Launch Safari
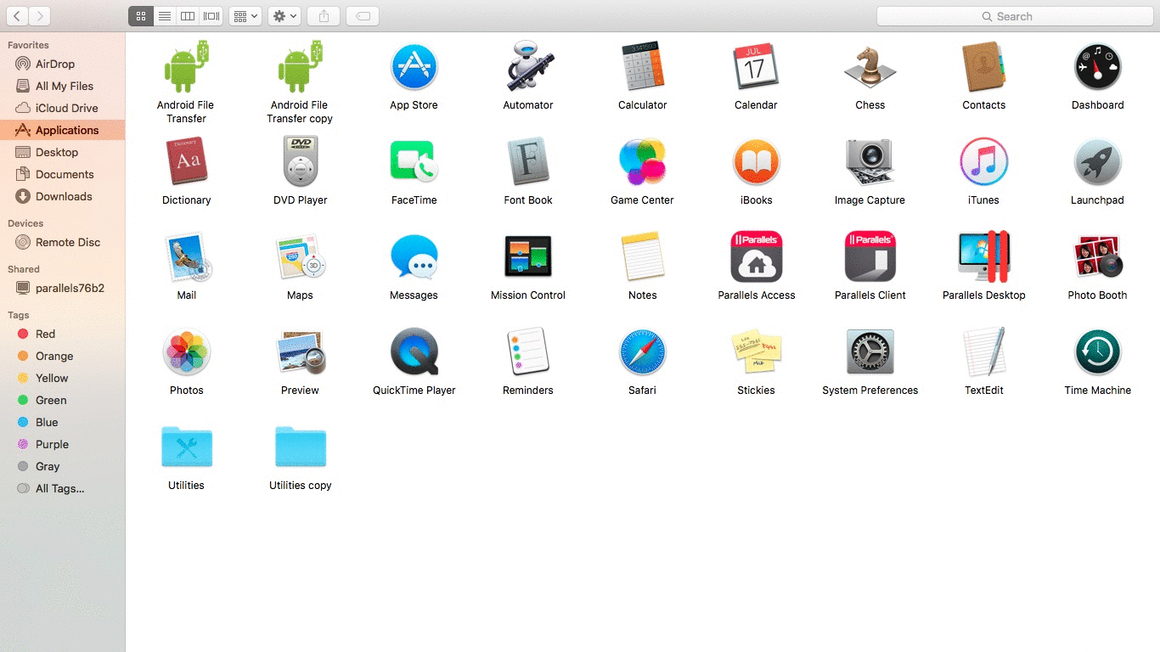 (642, 353)
